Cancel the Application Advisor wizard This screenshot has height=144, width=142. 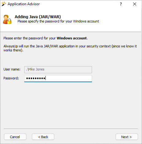tap(15, 137)
